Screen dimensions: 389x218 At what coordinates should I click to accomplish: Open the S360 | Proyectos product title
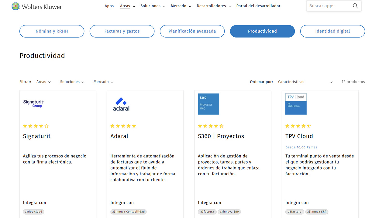(221, 136)
